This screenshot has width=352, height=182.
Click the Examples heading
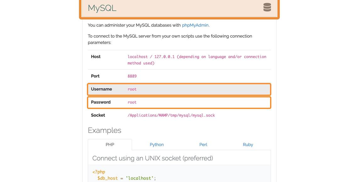(x=104, y=130)
